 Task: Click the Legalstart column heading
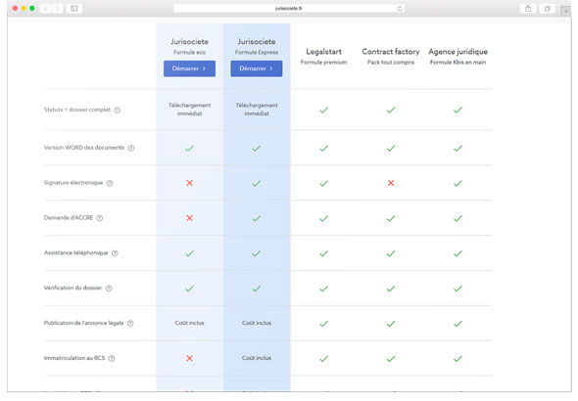click(323, 52)
